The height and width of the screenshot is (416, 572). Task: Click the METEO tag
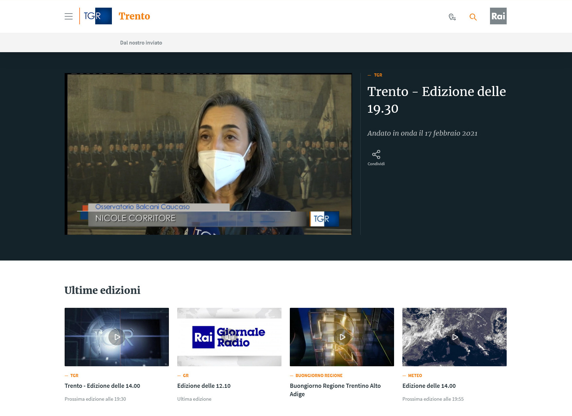(415, 376)
